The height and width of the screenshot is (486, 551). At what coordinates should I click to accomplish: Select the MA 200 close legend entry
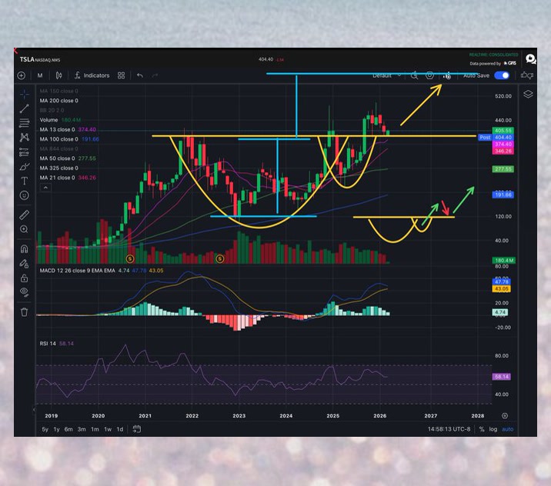[x=59, y=101]
